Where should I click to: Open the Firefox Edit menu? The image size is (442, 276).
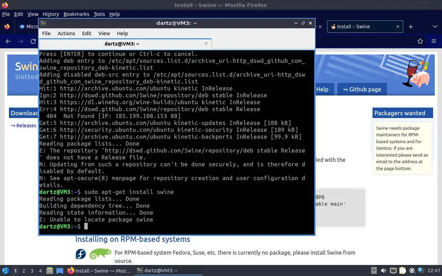coord(19,14)
